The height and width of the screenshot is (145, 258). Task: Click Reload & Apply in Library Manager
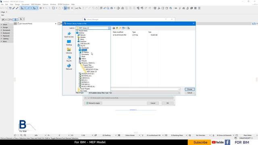click(93, 103)
